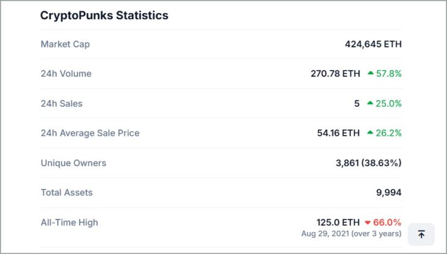Click the green up arrow beside 57.8%
This screenshot has height=254, width=447.
[x=370, y=73]
